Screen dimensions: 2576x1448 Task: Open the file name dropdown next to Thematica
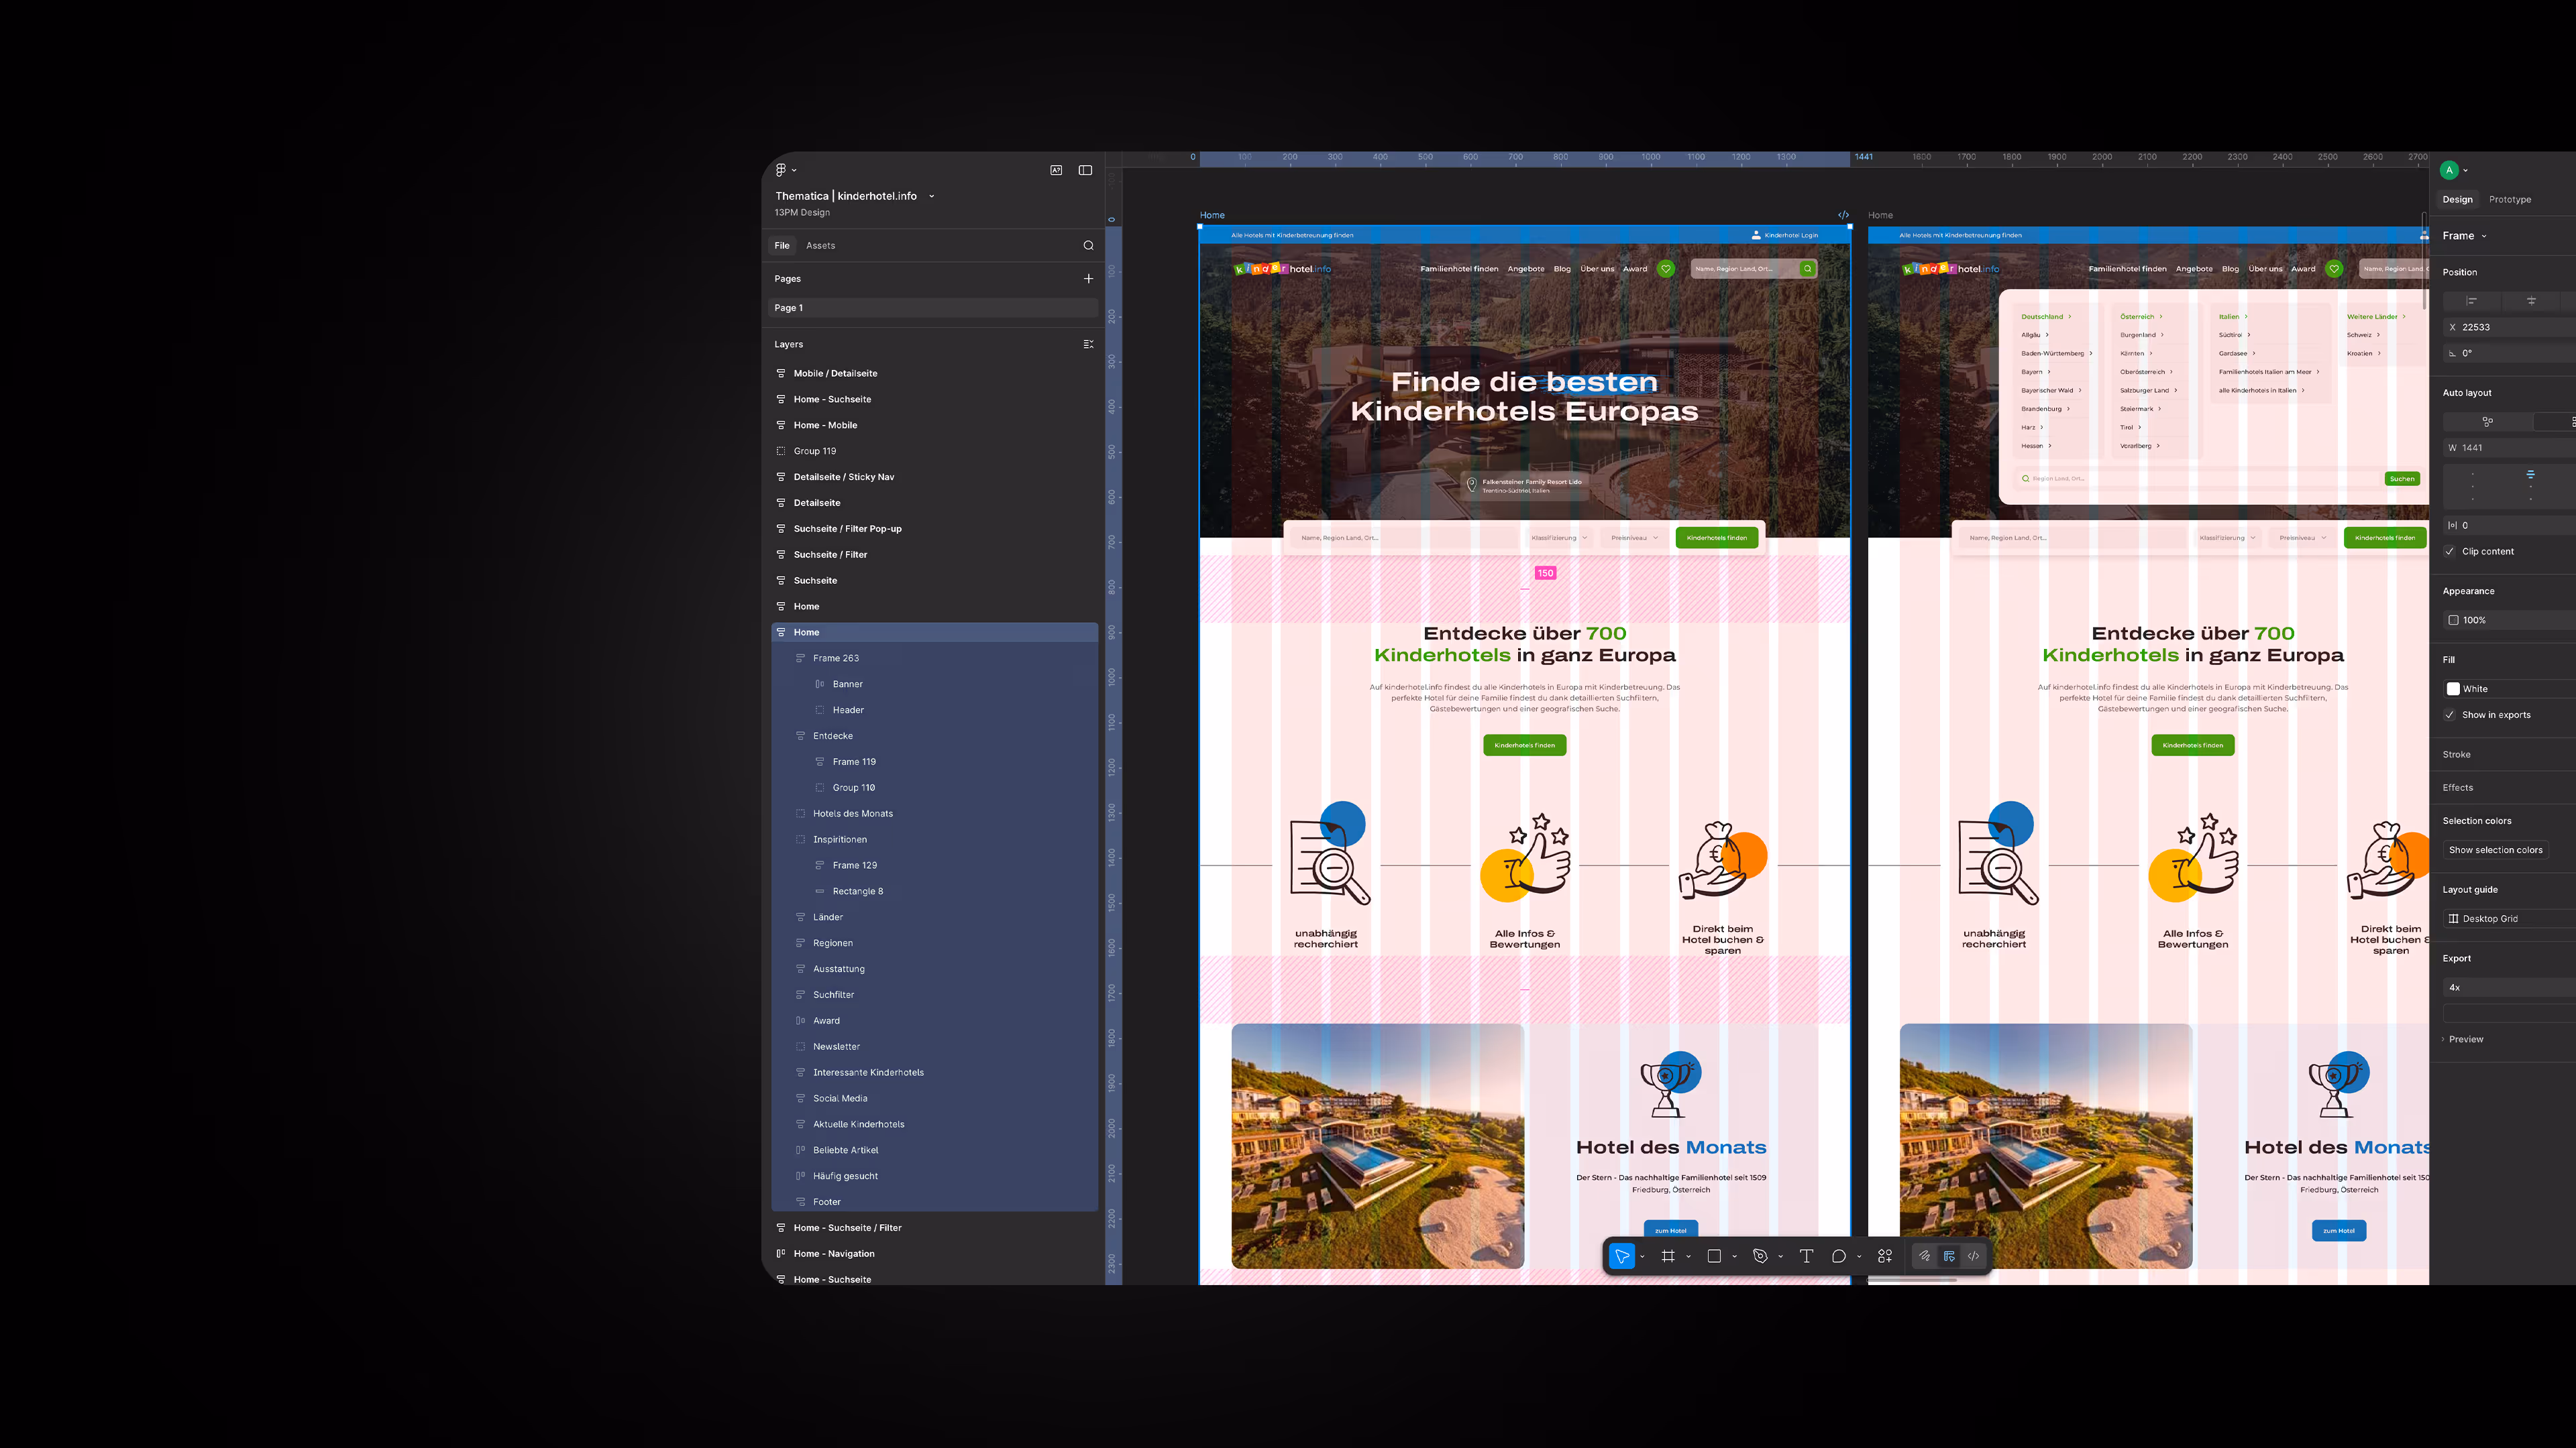point(931,196)
